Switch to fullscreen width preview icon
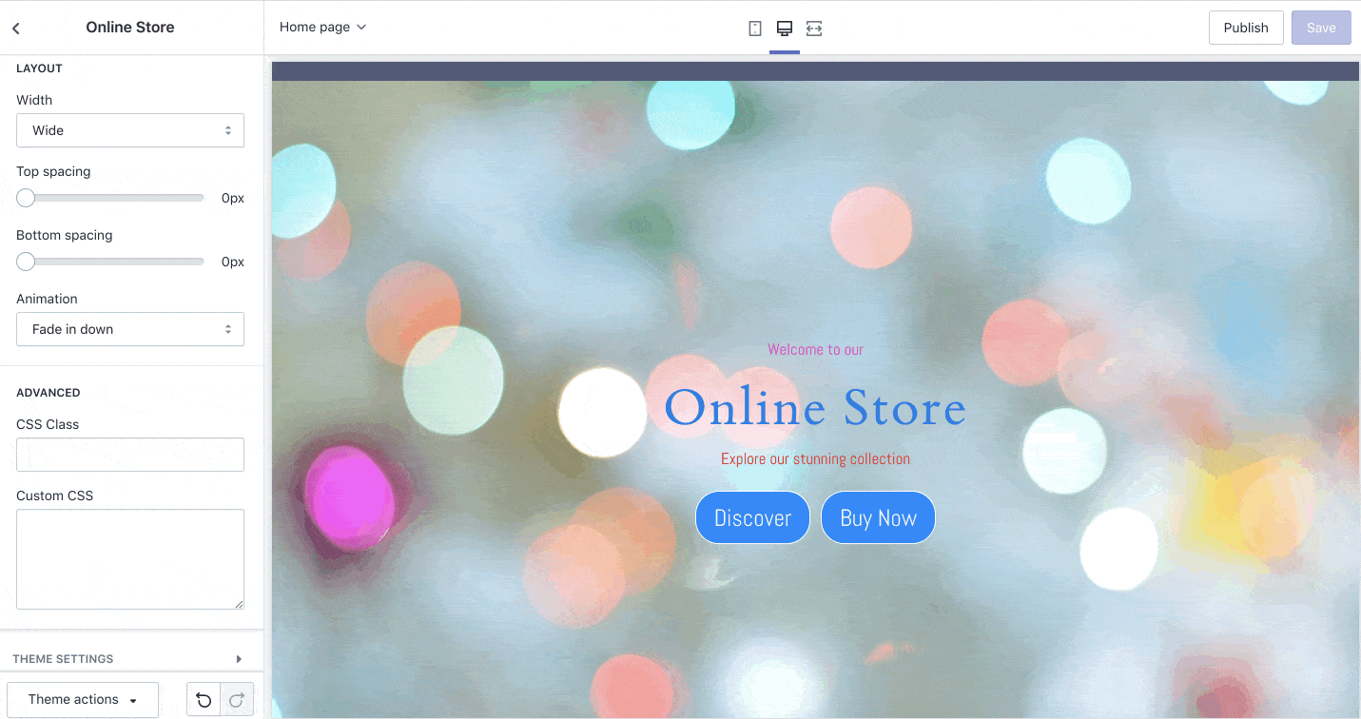The height and width of the screenshot is (719, 1361). click(814, 29)
